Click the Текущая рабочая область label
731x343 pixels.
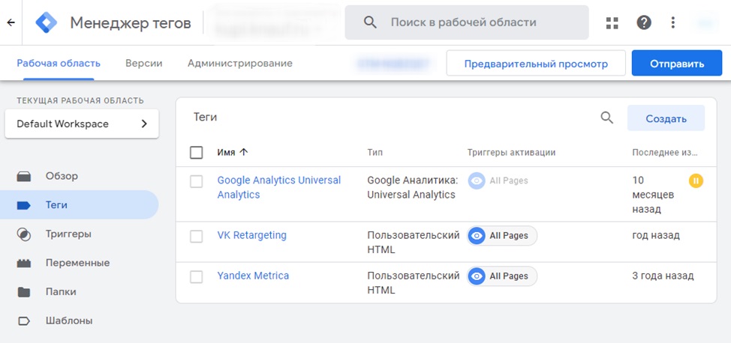[x=80, y=100]
